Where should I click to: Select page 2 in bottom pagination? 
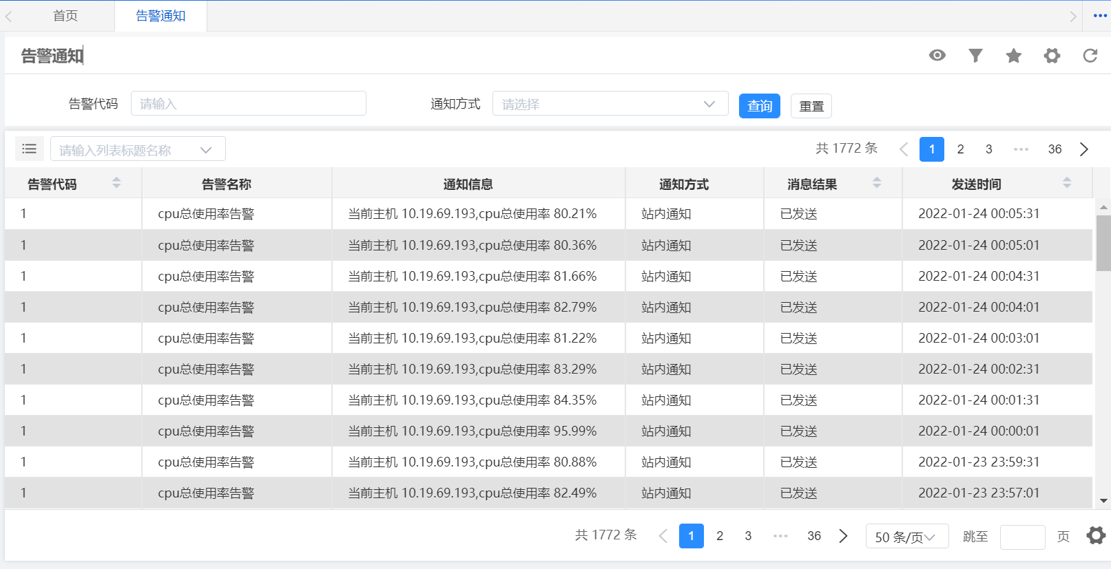click(x=720, y=536)
